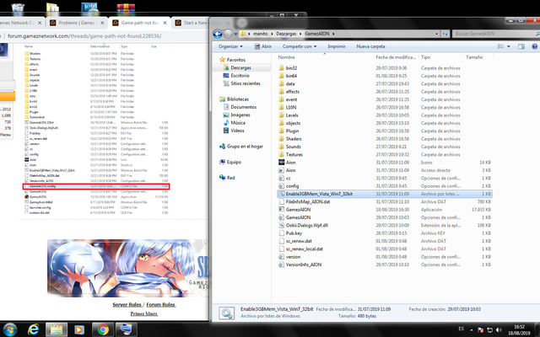Click the change view icon

point(500,46)
